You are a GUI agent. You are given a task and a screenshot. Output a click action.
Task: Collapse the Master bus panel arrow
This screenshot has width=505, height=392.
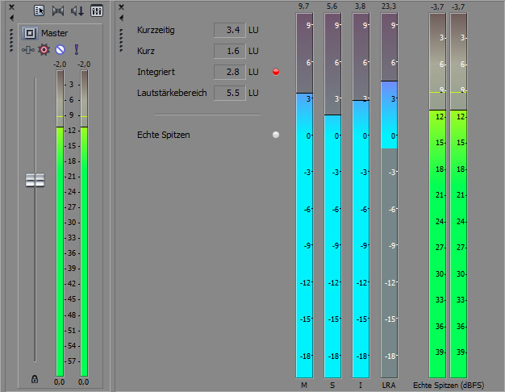click(x=11, y=17)
